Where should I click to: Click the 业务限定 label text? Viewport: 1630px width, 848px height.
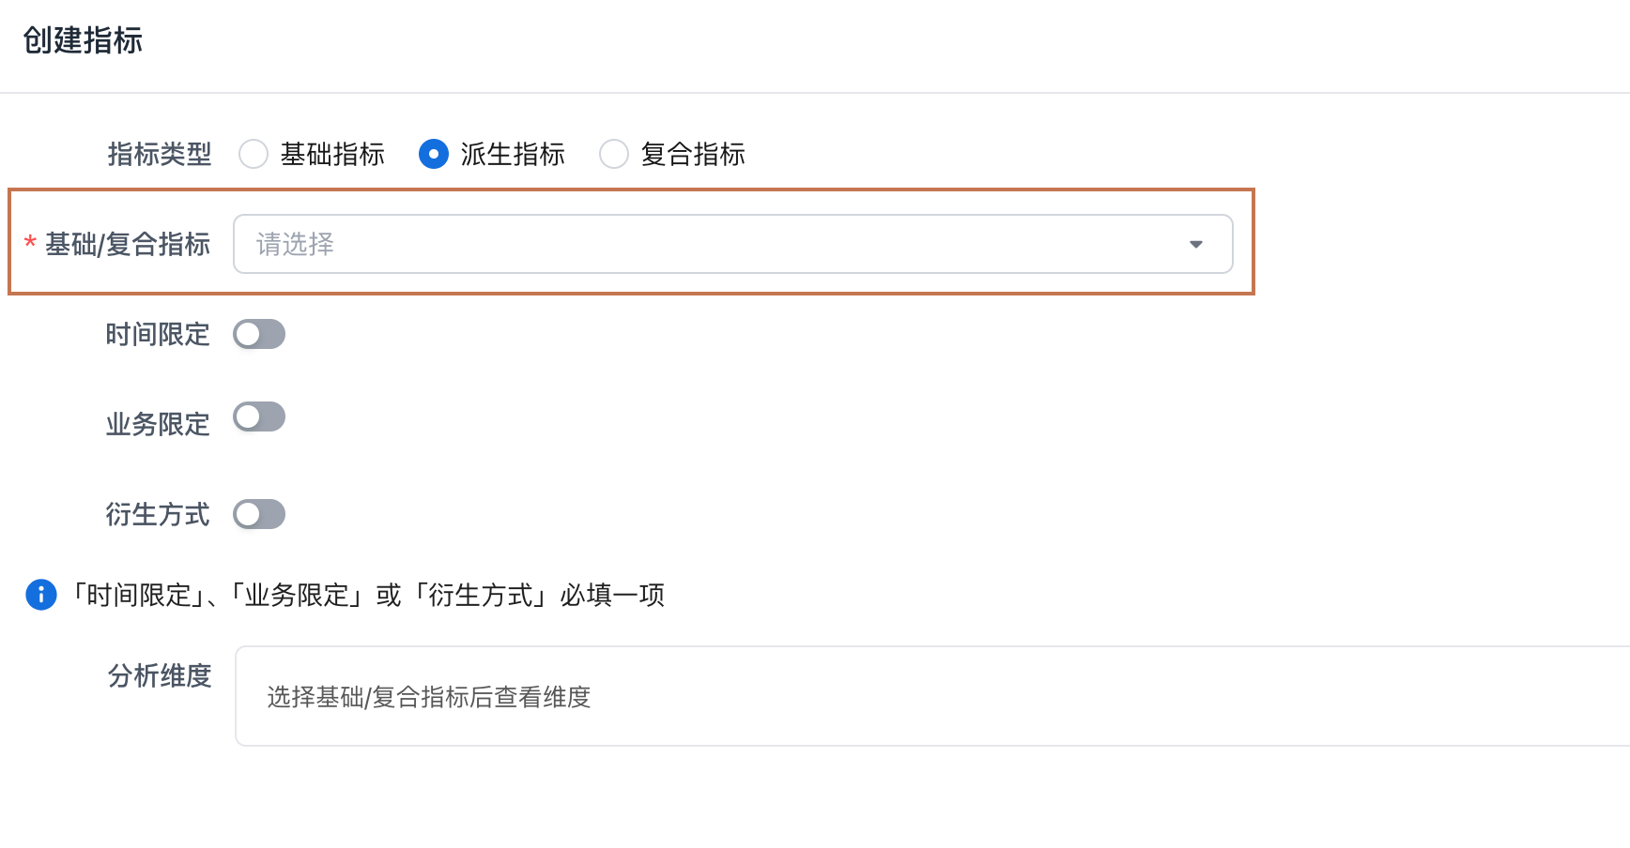[x=158, y=424]
